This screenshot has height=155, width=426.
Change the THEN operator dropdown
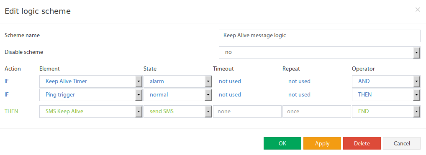(386, 95)
